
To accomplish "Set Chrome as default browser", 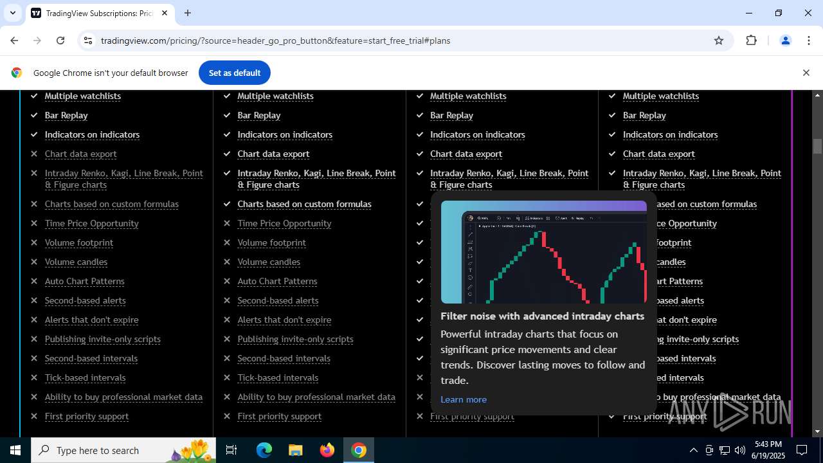I will point(234,73).
